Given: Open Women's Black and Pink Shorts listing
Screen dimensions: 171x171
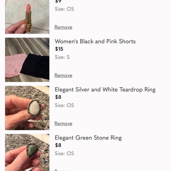Looking at the screenshot, I should pyautogui.click(x=95, y=41).
